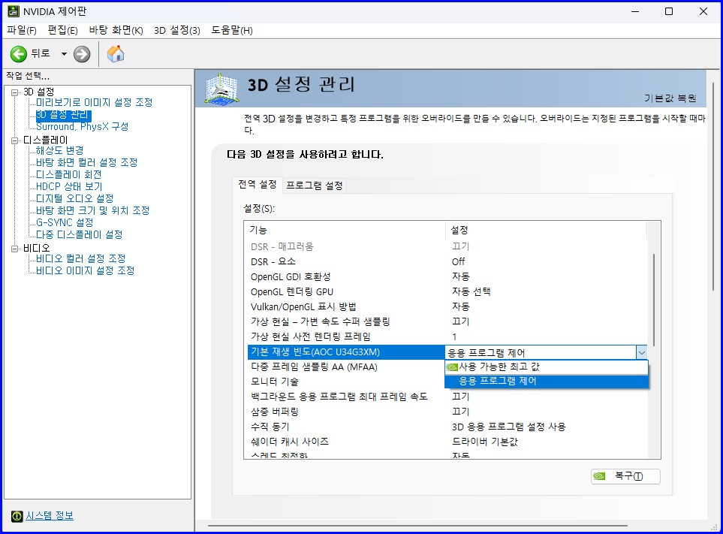723x534 pixels.
Task: Open 디지털 오디오 설정
Action: pyautogui.click(x=74, y=198)
